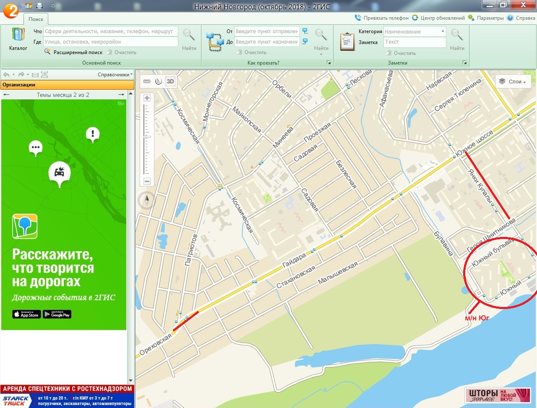Click the App Store badge
This screenshot has width=537, height=408.
point(26,314)
